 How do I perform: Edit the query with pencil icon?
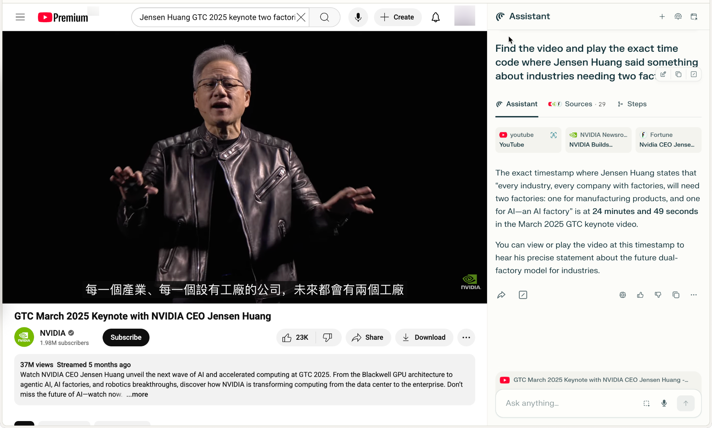pos(663,74)
